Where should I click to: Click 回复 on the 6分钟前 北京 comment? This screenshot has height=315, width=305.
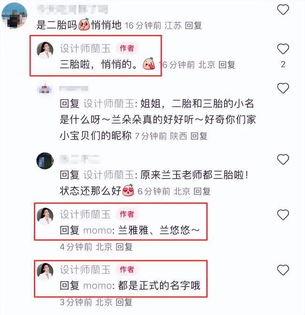pyautogui.click(x=202, y=191)
